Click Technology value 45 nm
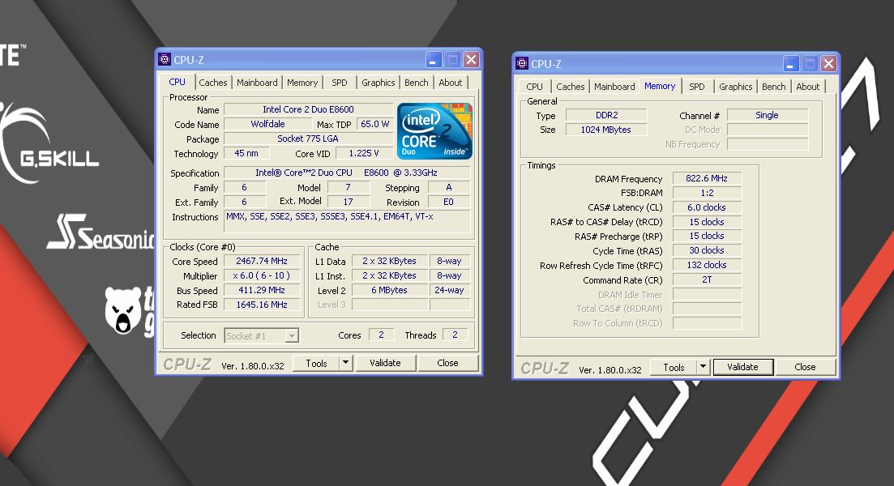Viewport: 894px width, 486px height. pyautogui.click(x=246, y=153)
